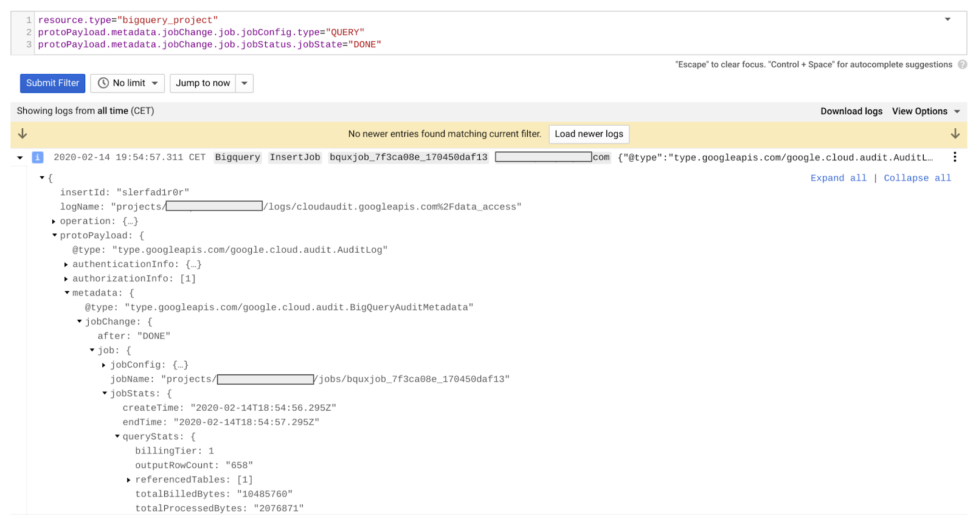This screenshot has height=516, width=973.
Task: Expand the operation field
Action: coord(54,221)
